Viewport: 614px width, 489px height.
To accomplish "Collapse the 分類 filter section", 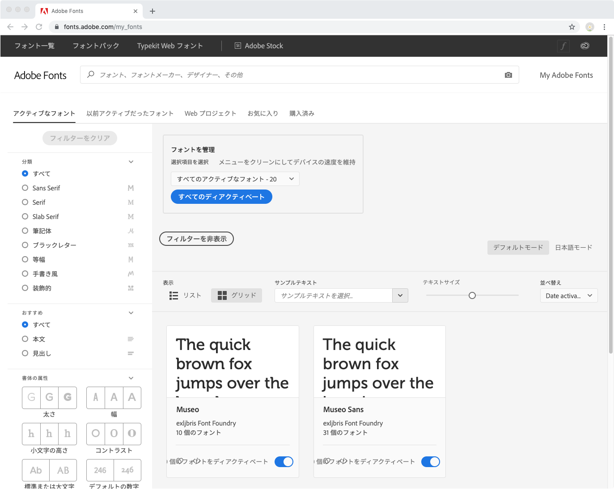I will click(131, 162).
